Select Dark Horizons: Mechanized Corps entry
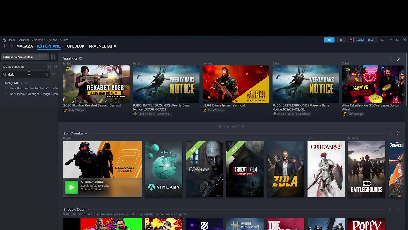The image size is (408, 230). (x=34, y=88)
